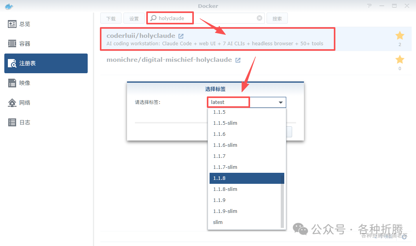Open the 设置 (Settings) toolbar button

(134, 18)
